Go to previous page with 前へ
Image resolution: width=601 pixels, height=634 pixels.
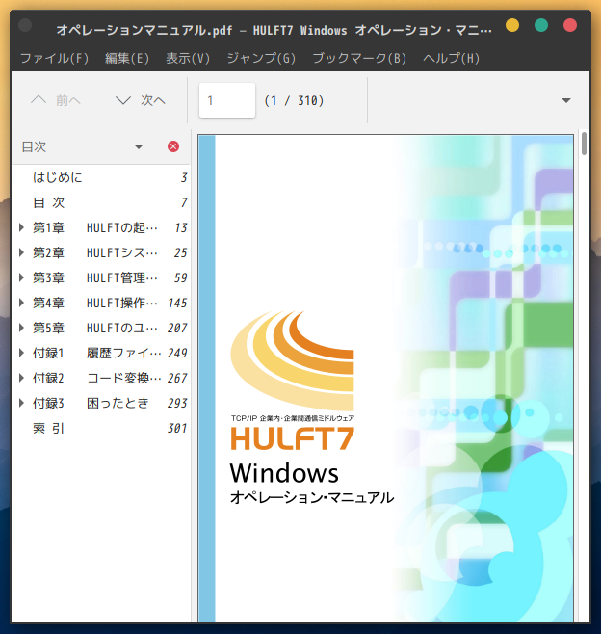[x=56, y=100]
